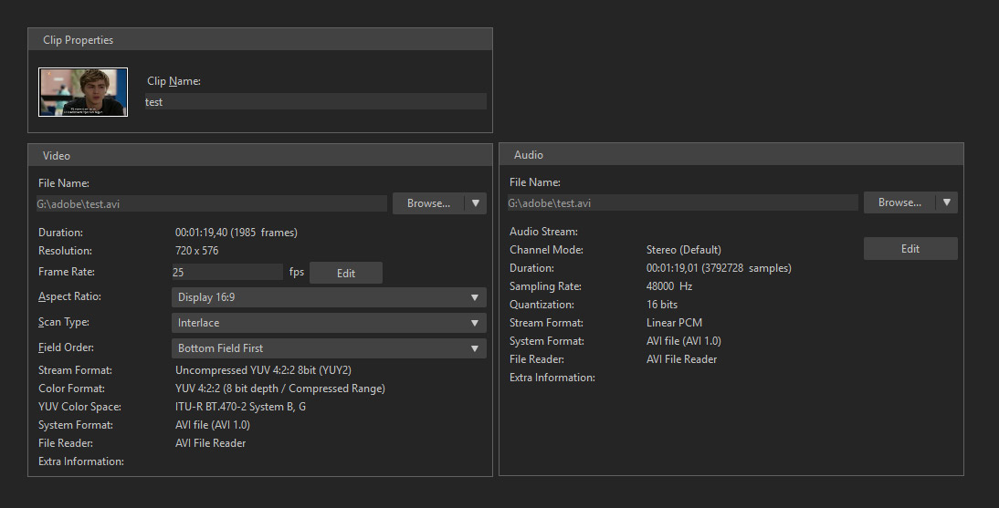Image resolution: width=999 pixels, height=508 pixels.
Task: Click the Clip Name field containing test
Action: coord(314,102)
